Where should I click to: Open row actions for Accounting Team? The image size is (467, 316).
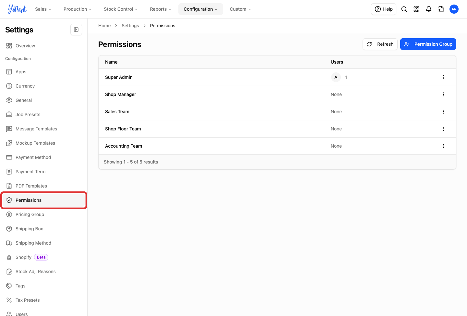point(444,146)
